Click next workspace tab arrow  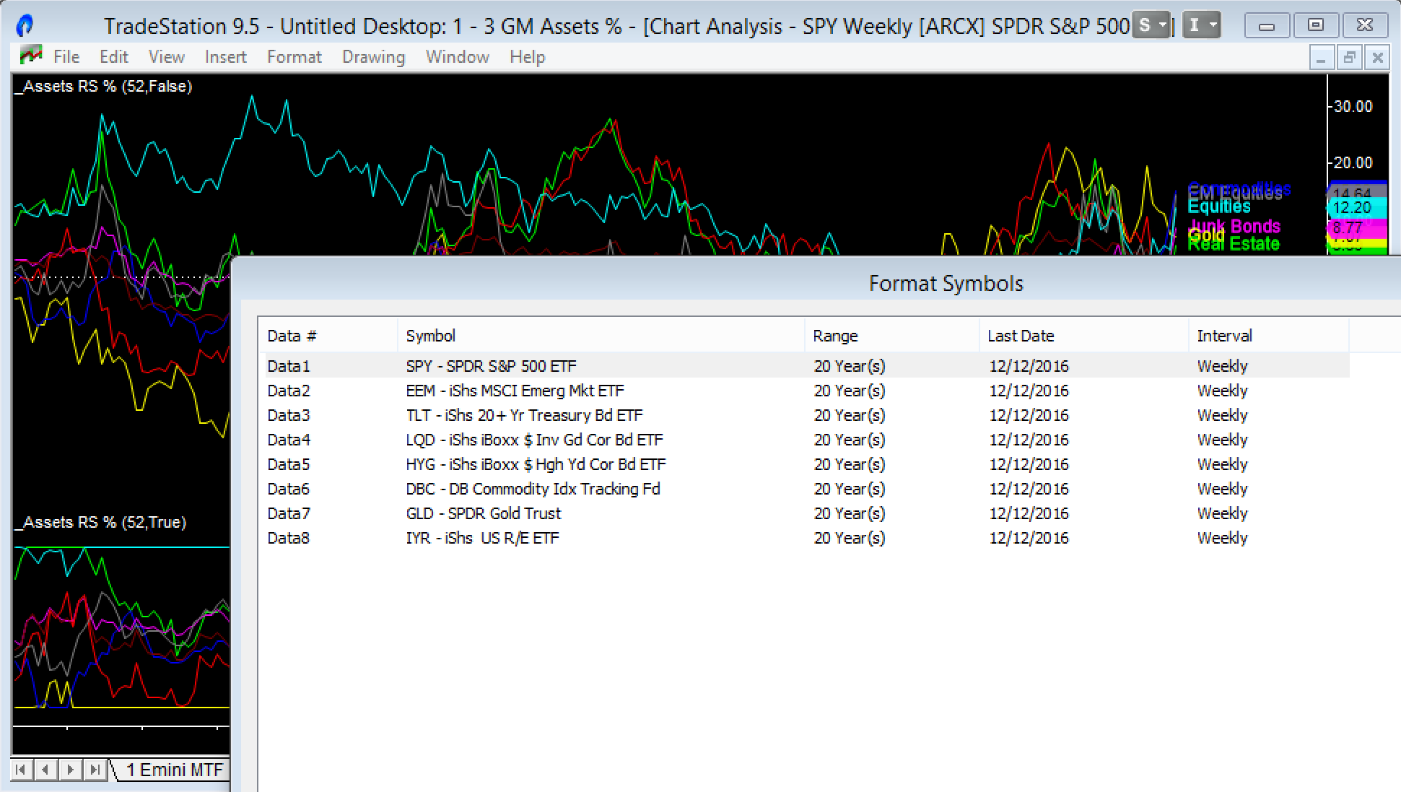click(70, 770)
